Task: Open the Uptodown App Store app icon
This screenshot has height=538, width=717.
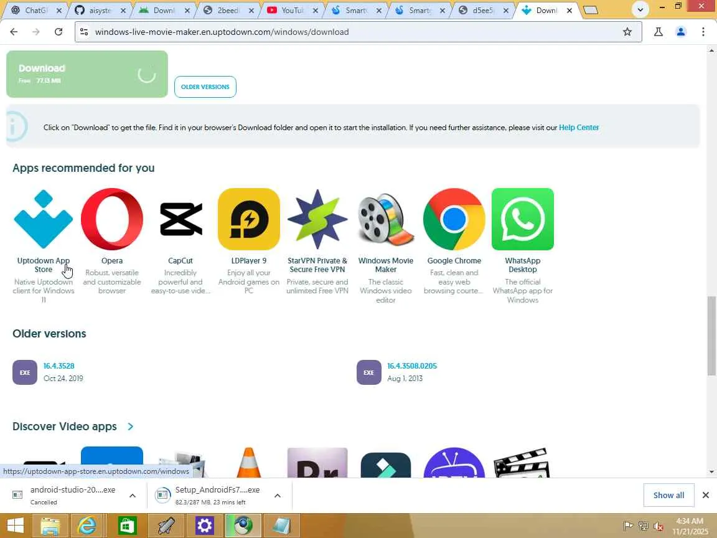Action: pos(44,219)
